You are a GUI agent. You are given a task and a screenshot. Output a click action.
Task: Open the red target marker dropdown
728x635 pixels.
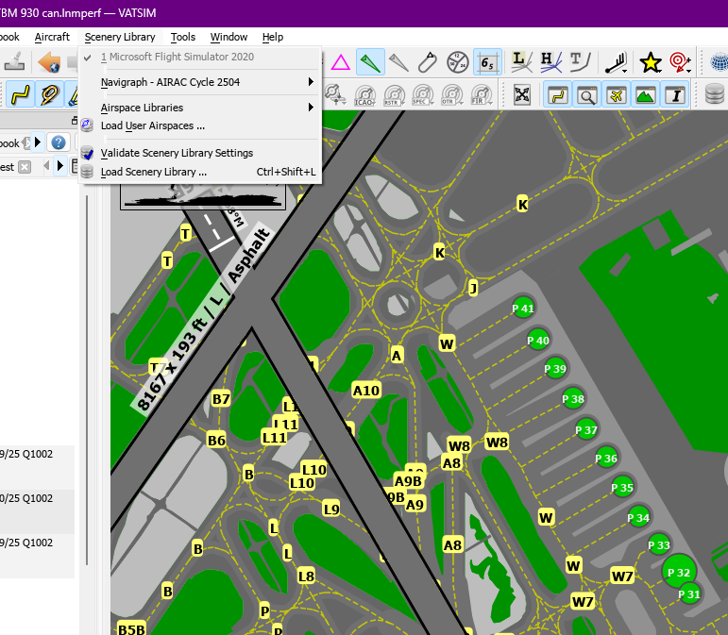pos(680,62)
